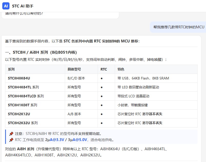Click the pushpin icon beside RTC 工作电流
The image size is (206, 162).
pos(12,140)
